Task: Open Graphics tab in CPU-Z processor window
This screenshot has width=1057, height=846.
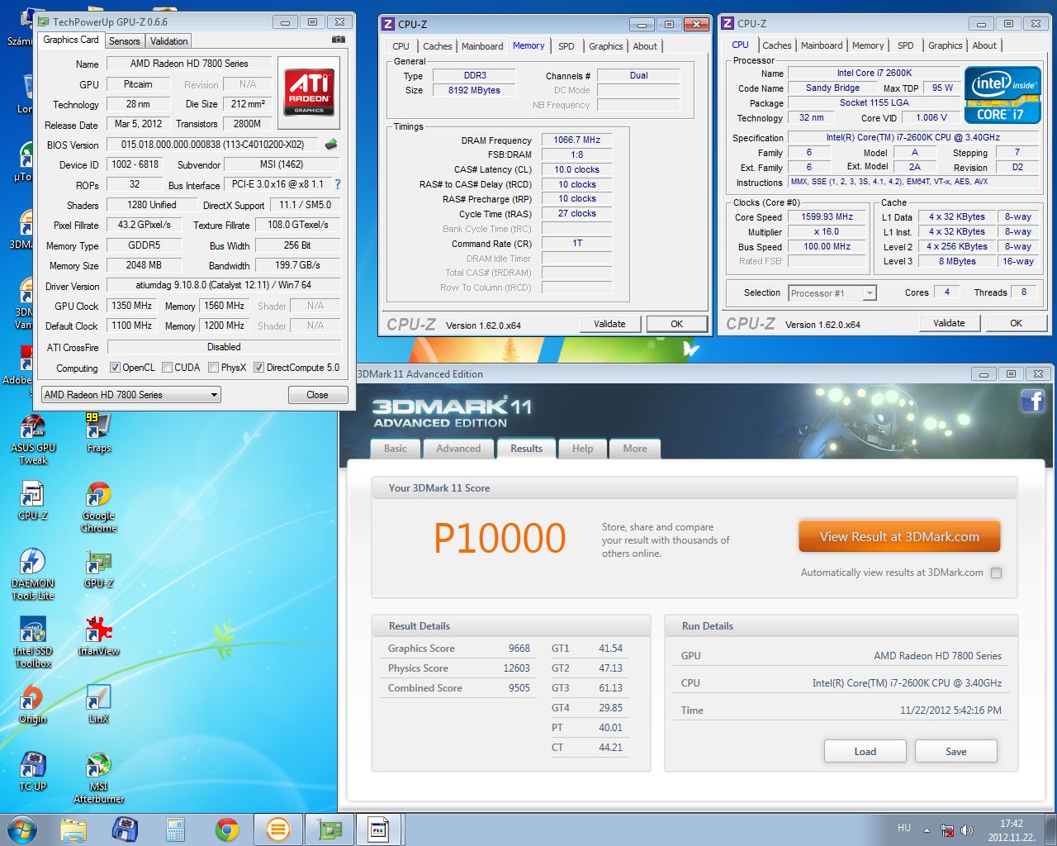Action: pyautogui.click(x=945, y=45)
